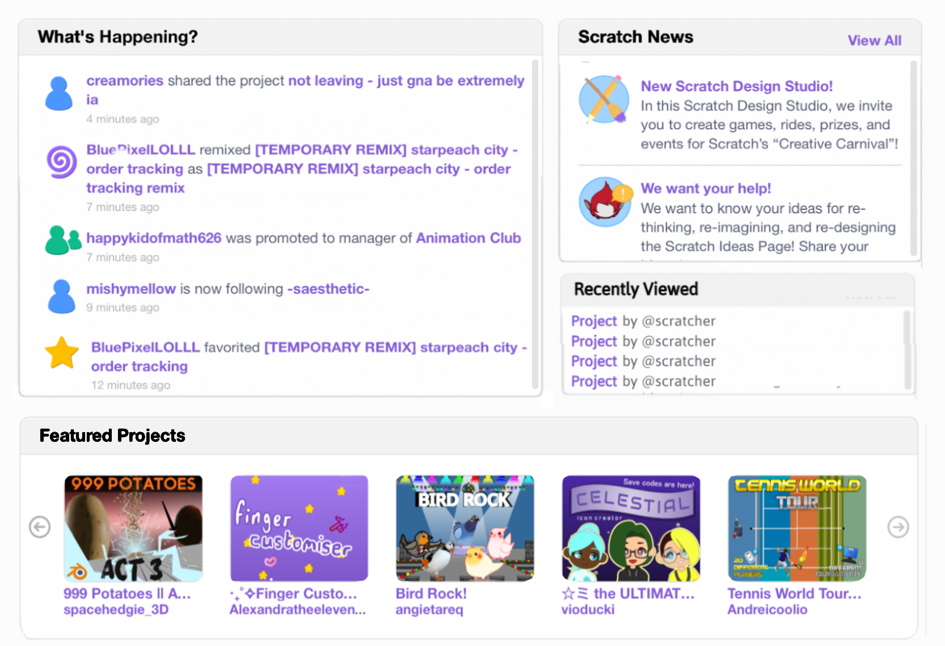Image resolution: width=945 pixels, height=646 pixels.
Task: Click the blue user avatar beside creamories
Action: pyautogui.click(x=59, y=94)
